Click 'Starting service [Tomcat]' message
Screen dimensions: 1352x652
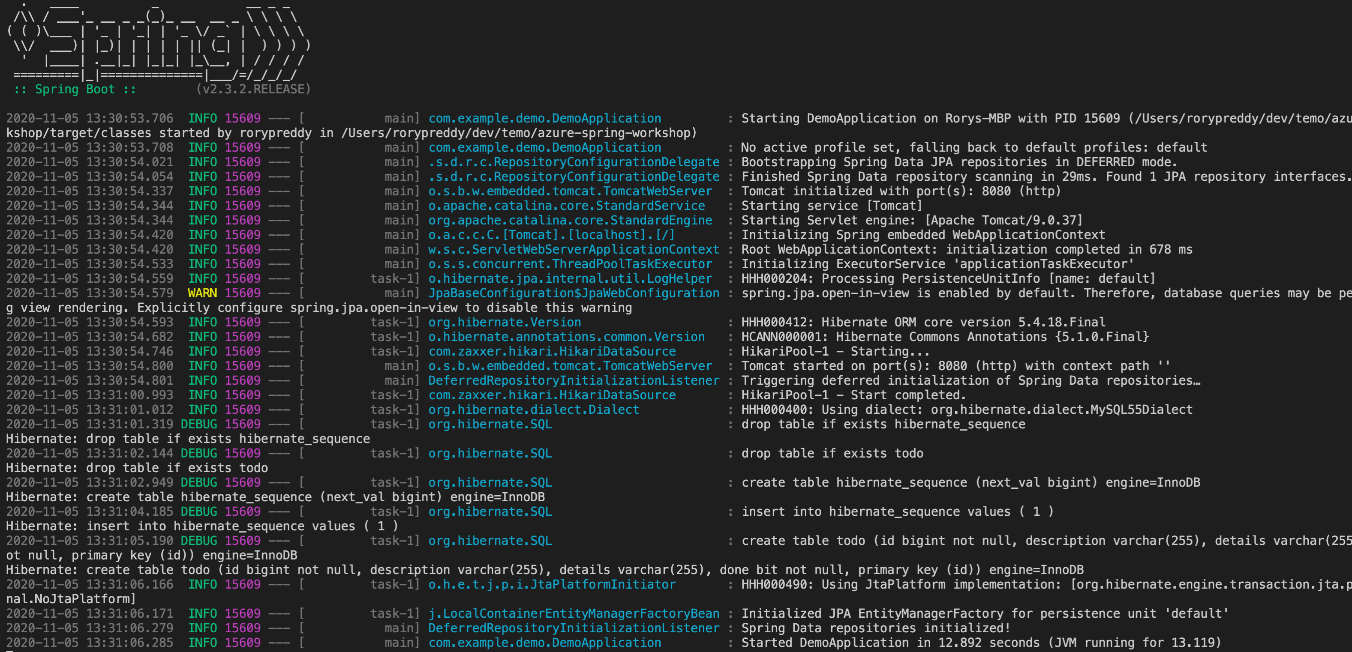(x=832, y=206)
